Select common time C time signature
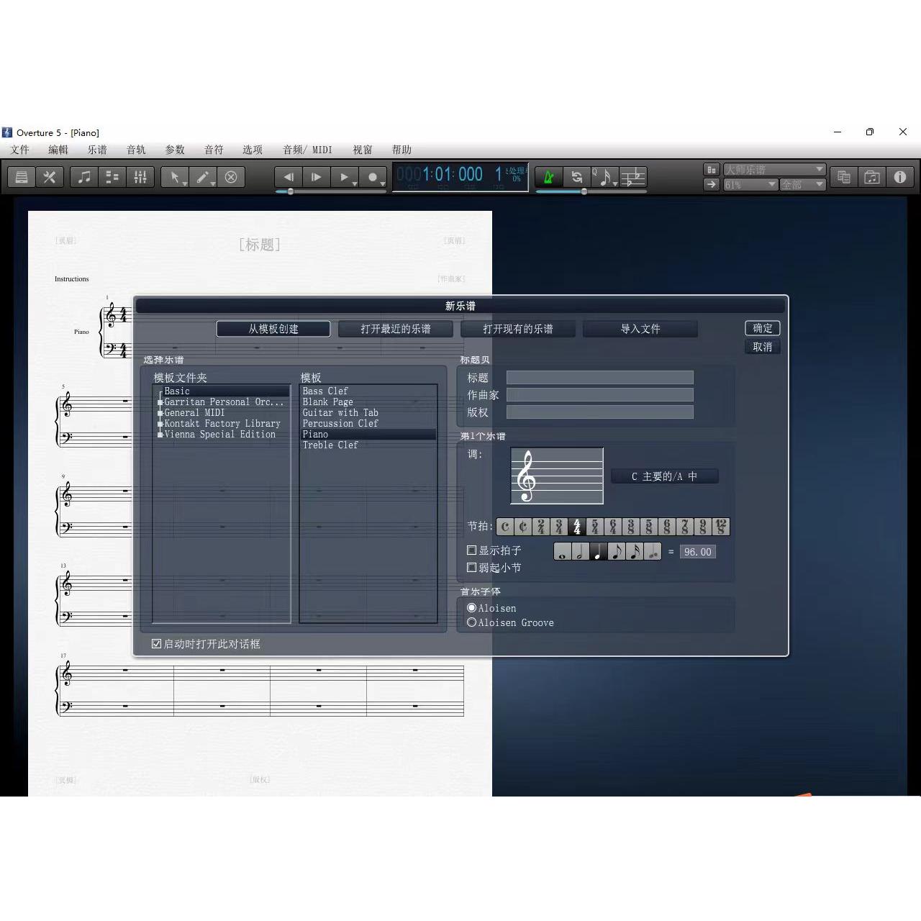This screenshot has height=921, width=921. (505, 527)
